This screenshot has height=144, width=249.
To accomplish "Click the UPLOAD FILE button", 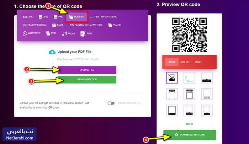I will [x=87, y=70].
